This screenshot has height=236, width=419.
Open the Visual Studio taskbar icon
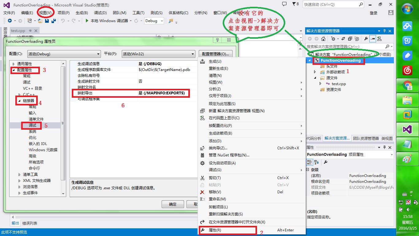(x=407, y=129)
